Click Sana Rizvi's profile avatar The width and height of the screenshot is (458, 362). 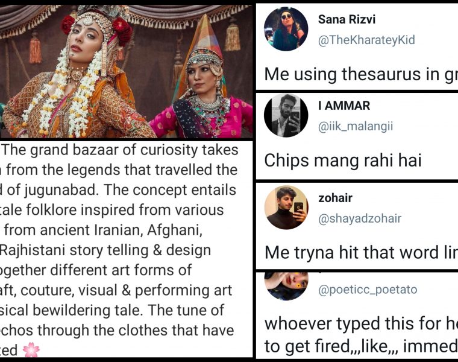click(286, 28)
